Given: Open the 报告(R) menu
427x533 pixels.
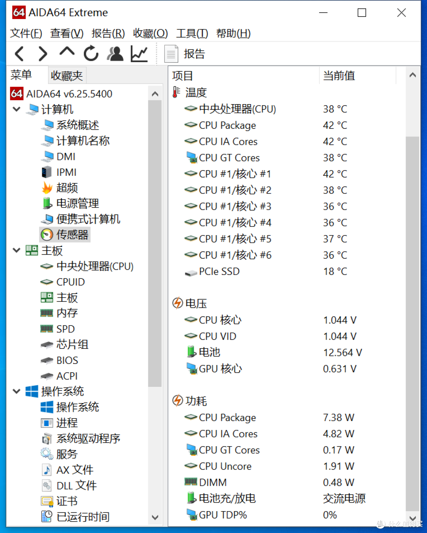Looking at the screenshot, I should (108, 33).
